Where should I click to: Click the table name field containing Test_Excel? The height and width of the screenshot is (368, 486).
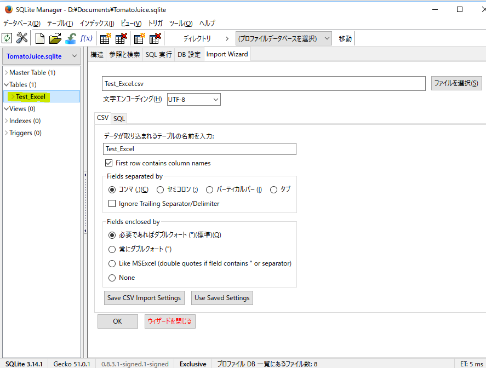[199, 149]
